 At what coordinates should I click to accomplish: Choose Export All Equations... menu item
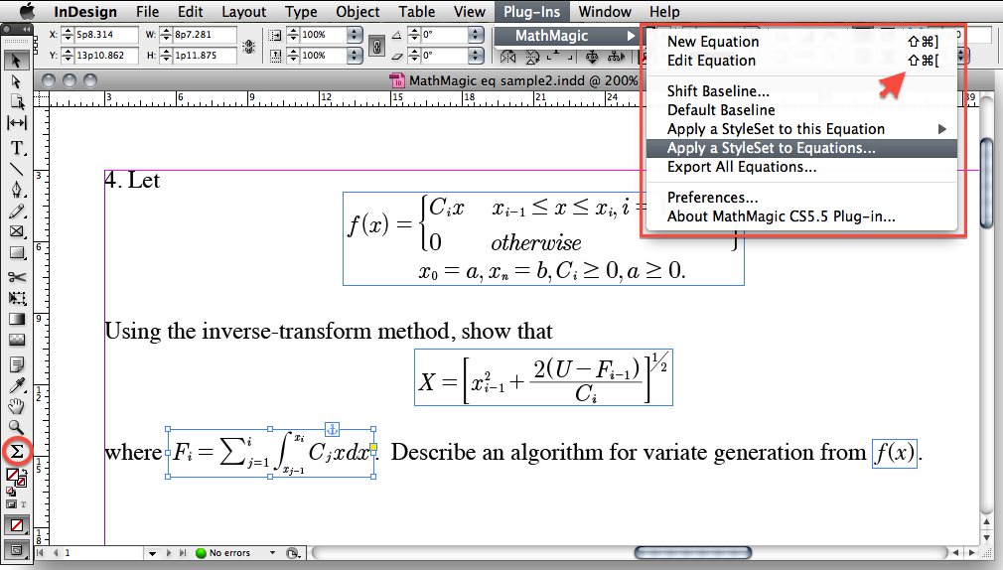tap(802, 167)
